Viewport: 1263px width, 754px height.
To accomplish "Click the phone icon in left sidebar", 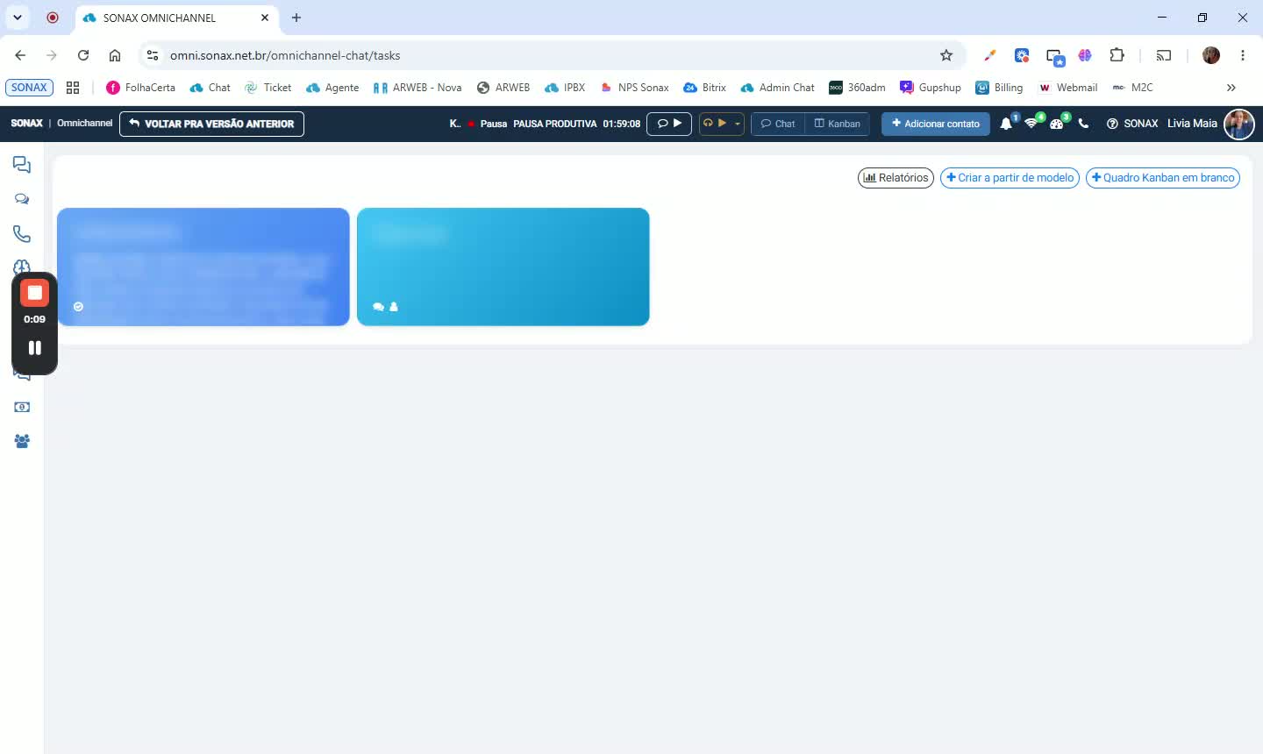I will tap(22, 234).
